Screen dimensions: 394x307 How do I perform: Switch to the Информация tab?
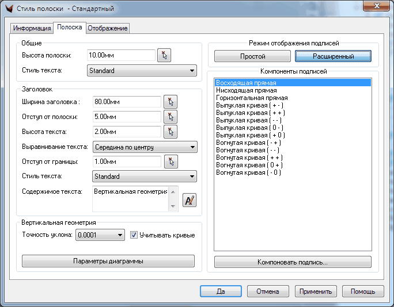(32, 28)
